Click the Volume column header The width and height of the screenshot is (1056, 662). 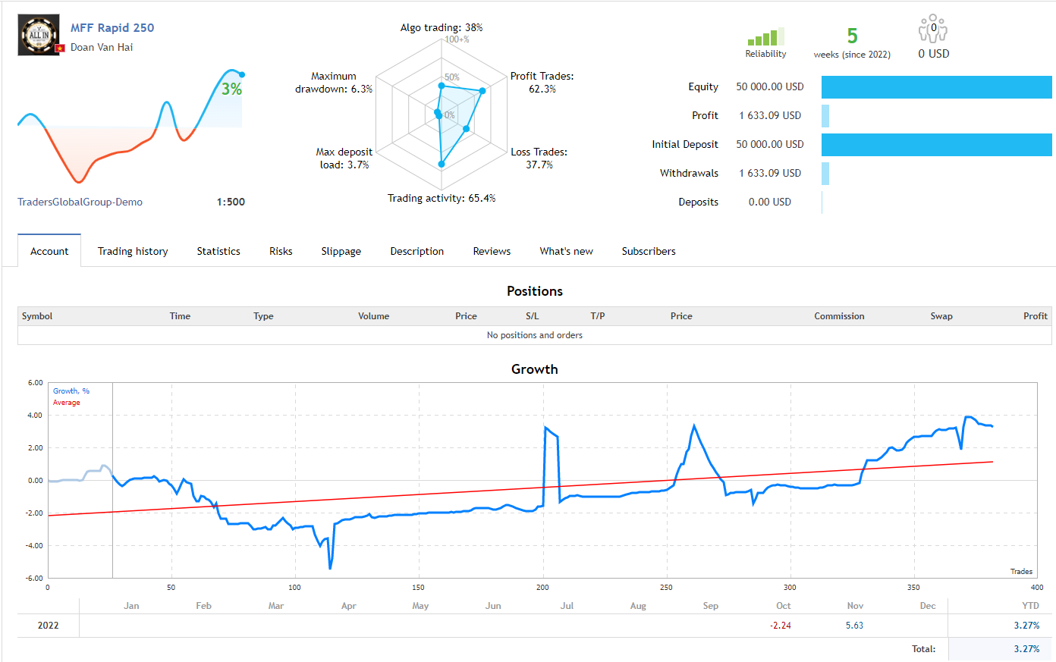(373, 316)
